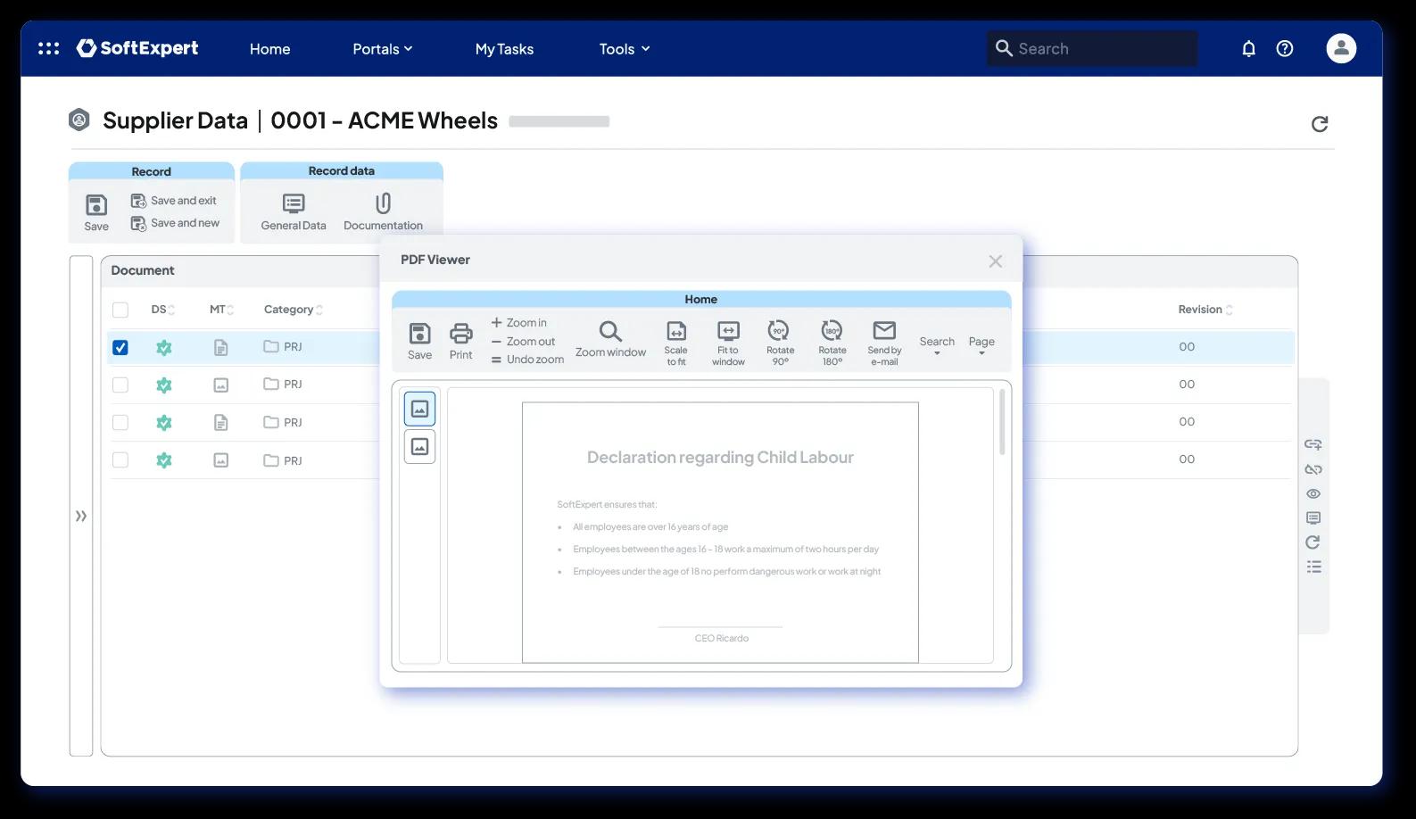Rotate the page 90 degrees

pos(780,343)
